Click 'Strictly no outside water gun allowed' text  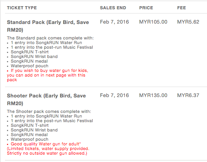point(47,153)
